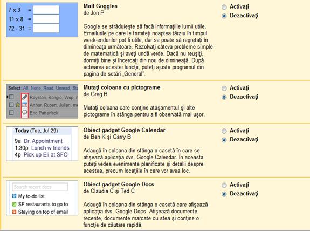Image resolution: width=310 pixels, height=231 pixels.
Task: Click the green SF restaurants spreadsheet icon
Action: [x=14, y=204]
